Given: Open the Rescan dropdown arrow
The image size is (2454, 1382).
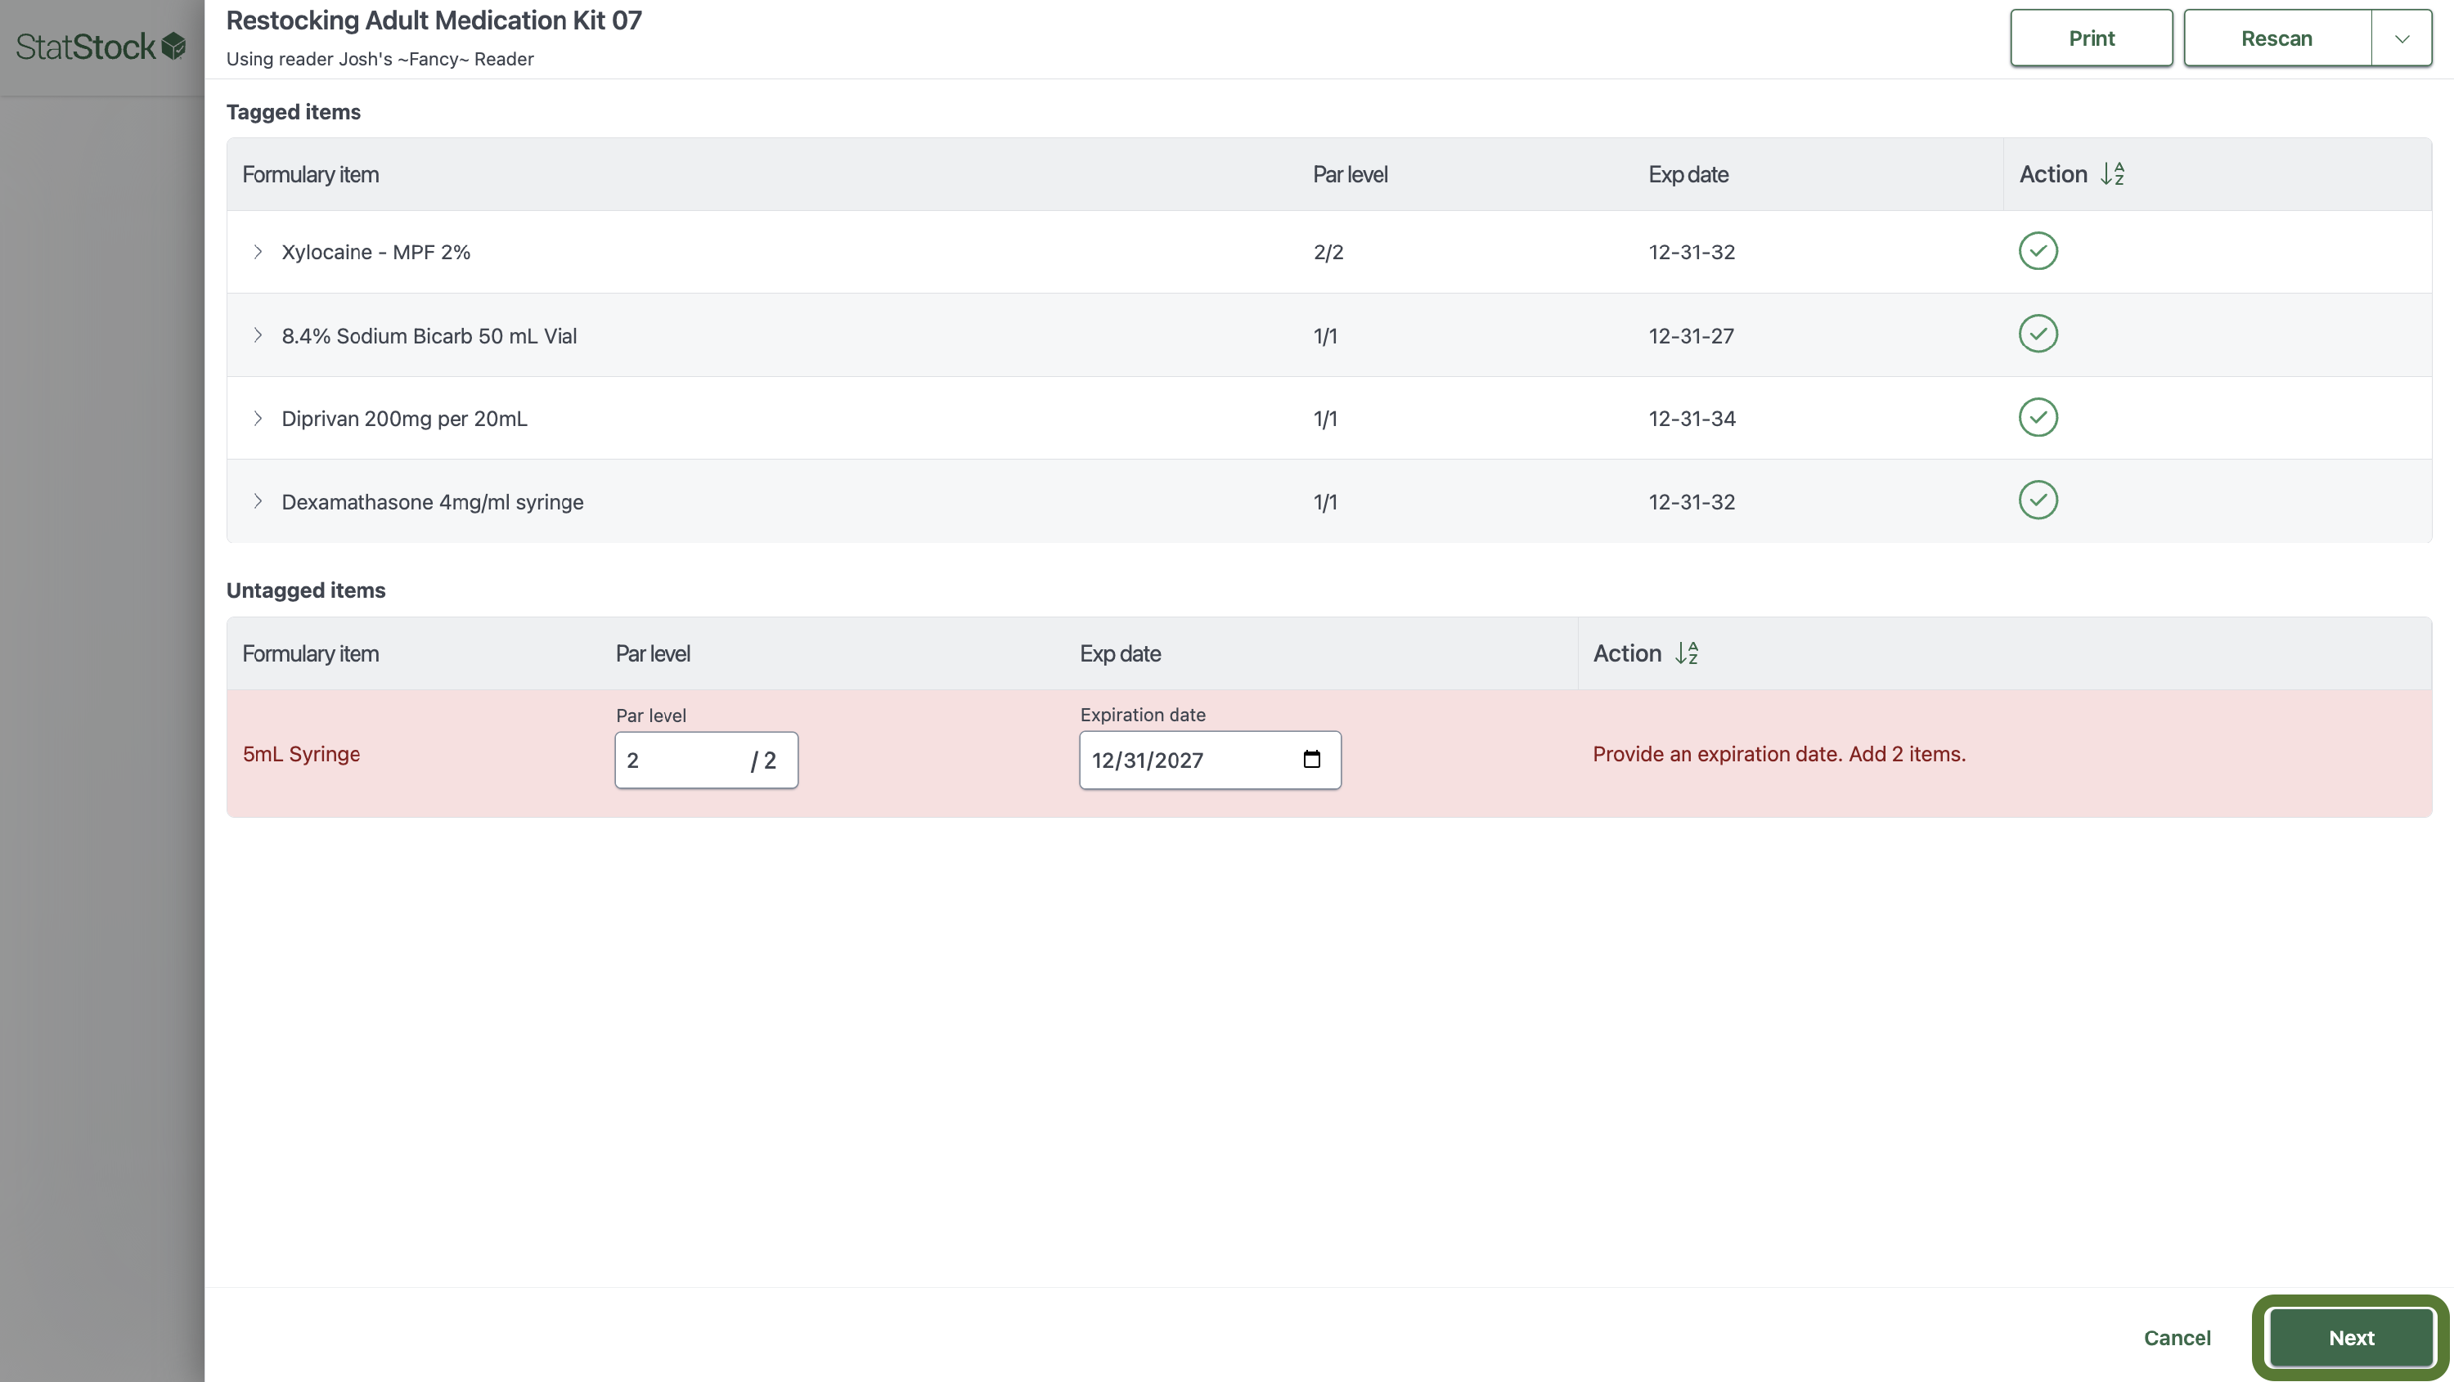Looking at the screenshot, I should point(2402,38).
